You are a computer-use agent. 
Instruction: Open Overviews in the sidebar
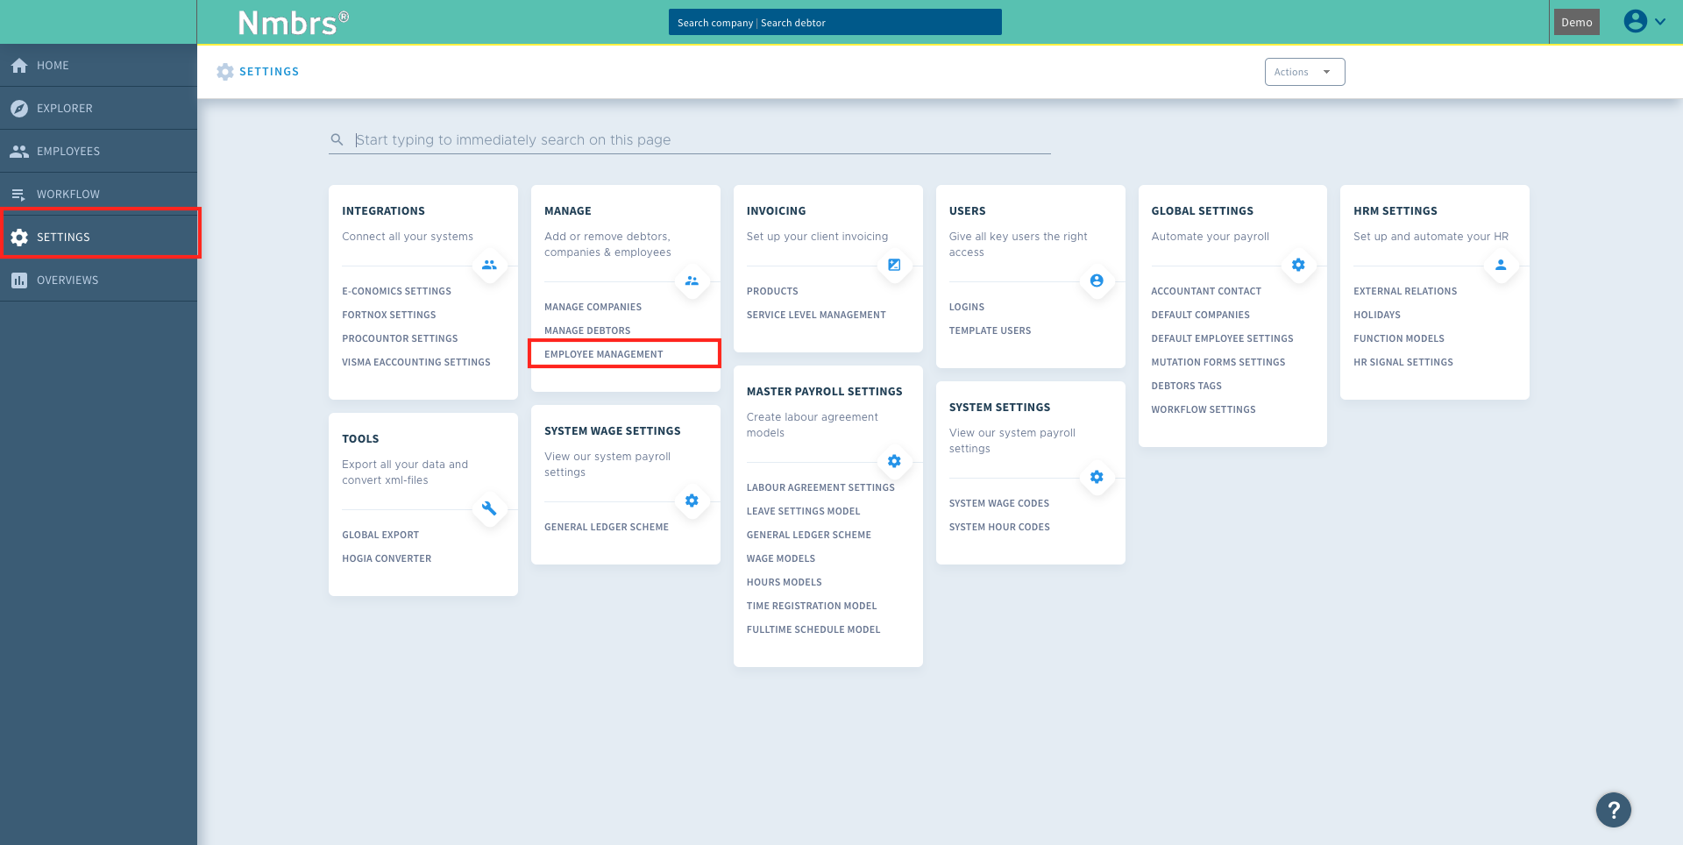98,280
